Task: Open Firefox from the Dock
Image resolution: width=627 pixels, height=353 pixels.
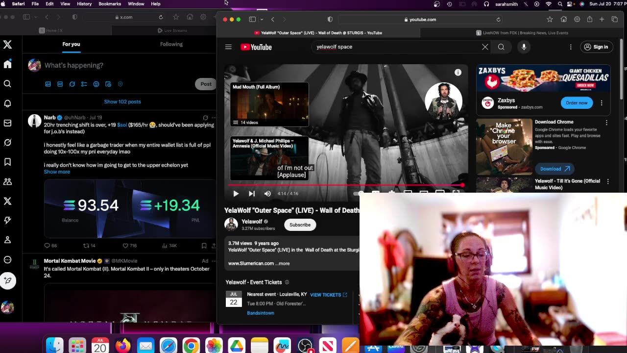Action: coord(123,346)
